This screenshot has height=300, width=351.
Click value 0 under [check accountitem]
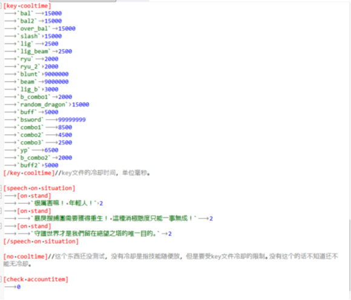tap(19, 287)
